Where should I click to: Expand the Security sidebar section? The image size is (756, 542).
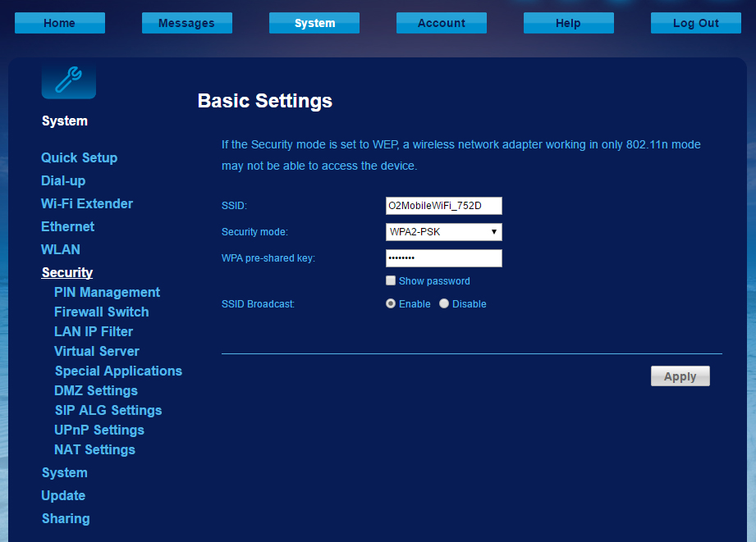coord(67,272)
